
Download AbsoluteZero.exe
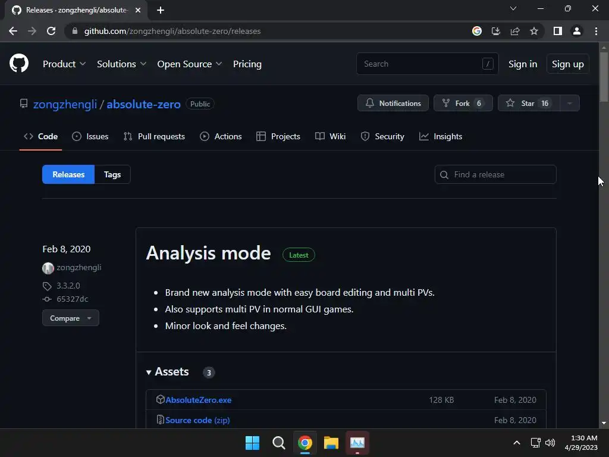tap(199, 400)
